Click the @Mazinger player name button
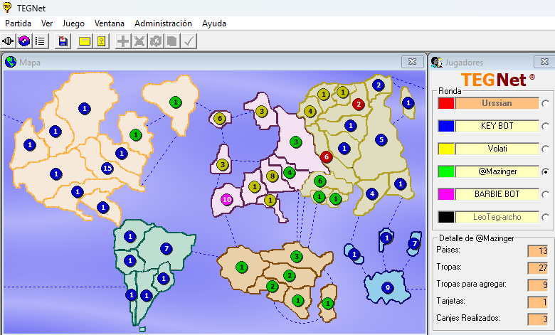 point(497,171)
